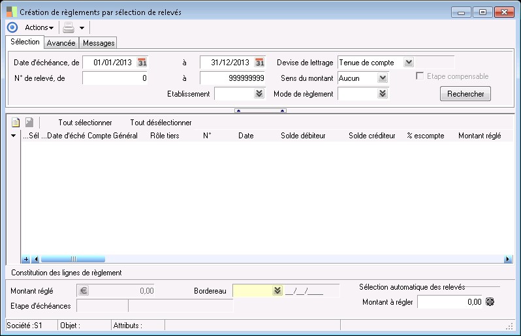This screenshot has width=521, height=336.
Task: Open the Devise de lettrage dropdown
Action: [409, 63]
